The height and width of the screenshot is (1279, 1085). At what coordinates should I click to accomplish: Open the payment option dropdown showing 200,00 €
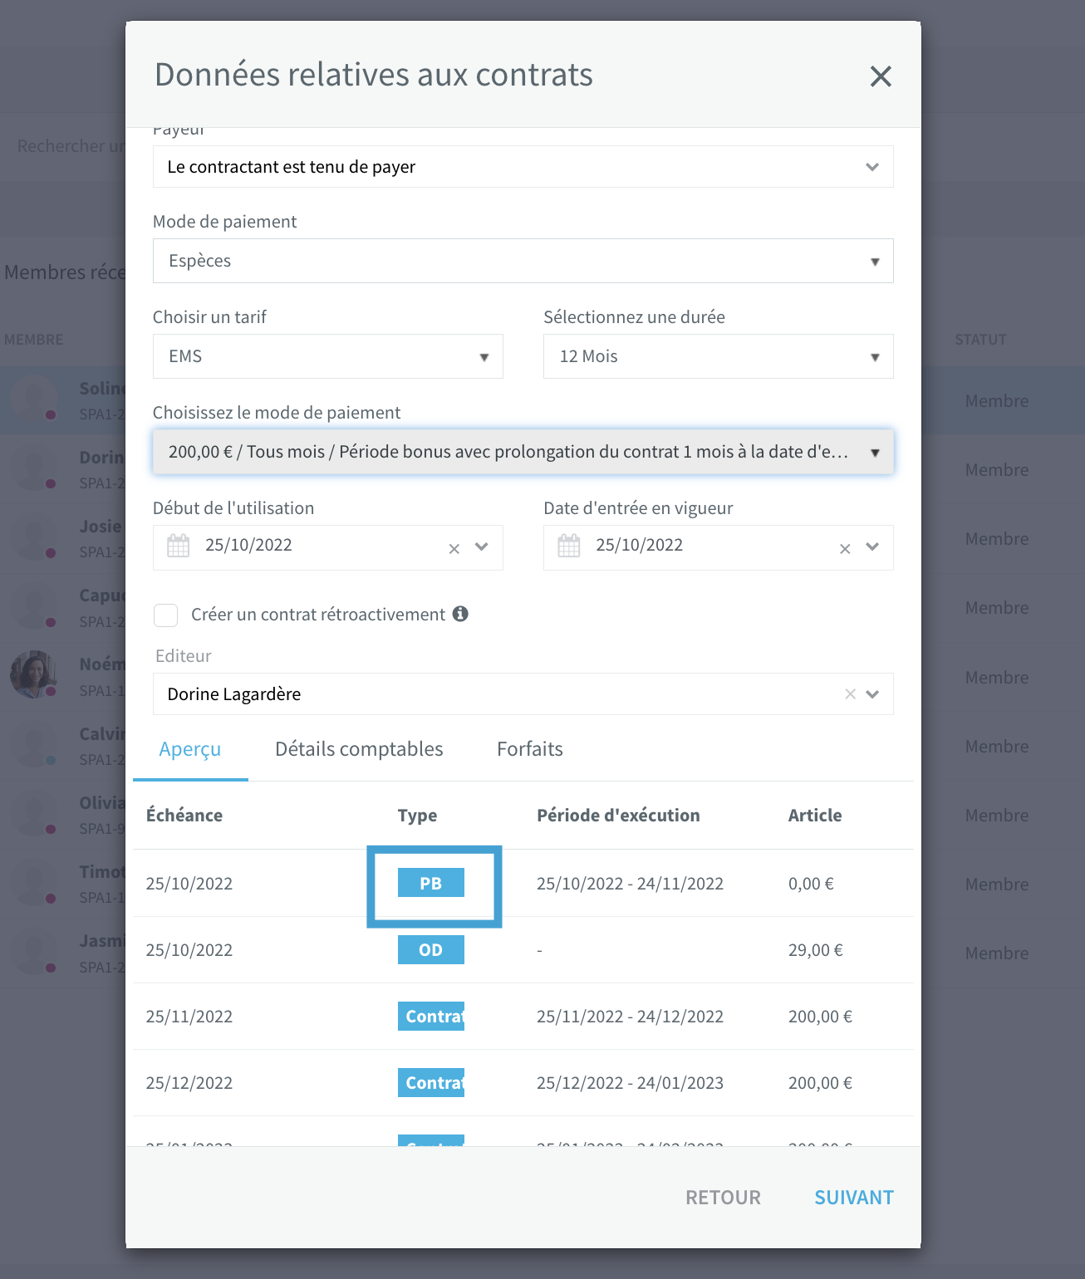pos(523,452)
